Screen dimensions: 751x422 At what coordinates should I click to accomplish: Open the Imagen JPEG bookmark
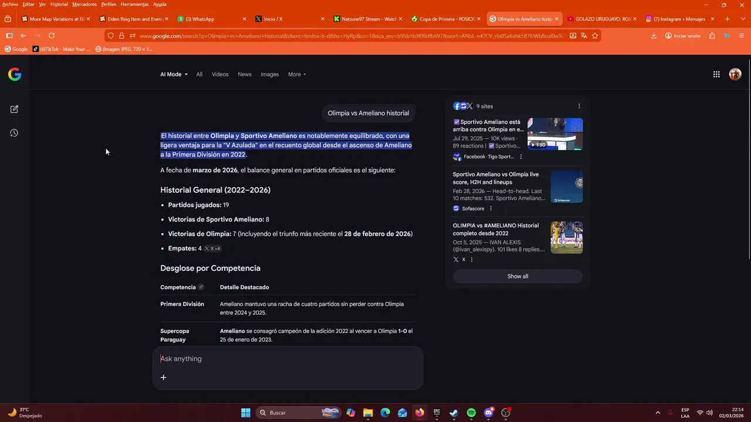(x=124, y=49)
